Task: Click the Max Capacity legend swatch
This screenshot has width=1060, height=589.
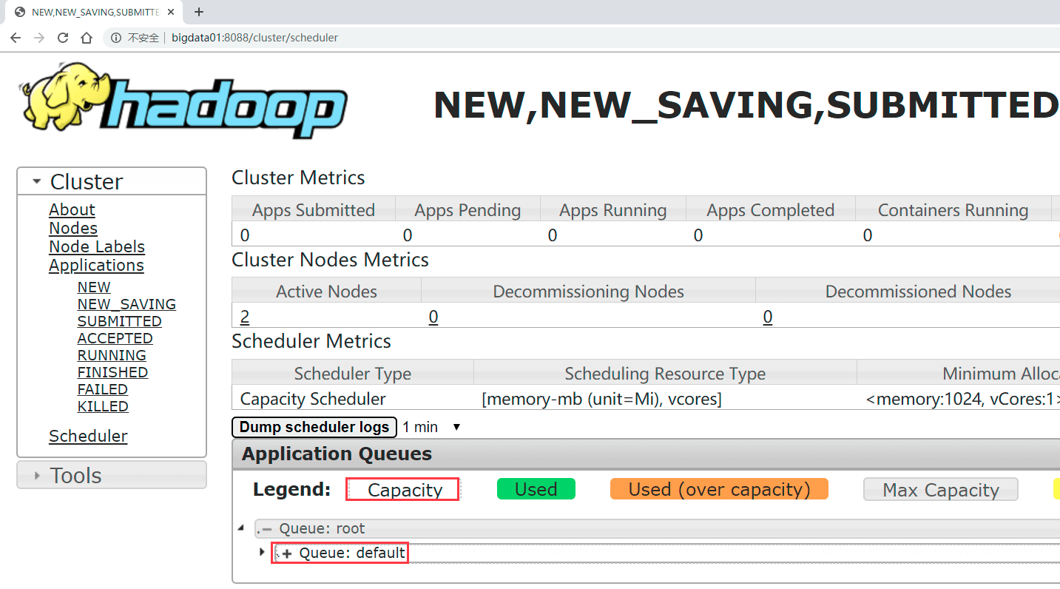Action: [x=941, y=489]
